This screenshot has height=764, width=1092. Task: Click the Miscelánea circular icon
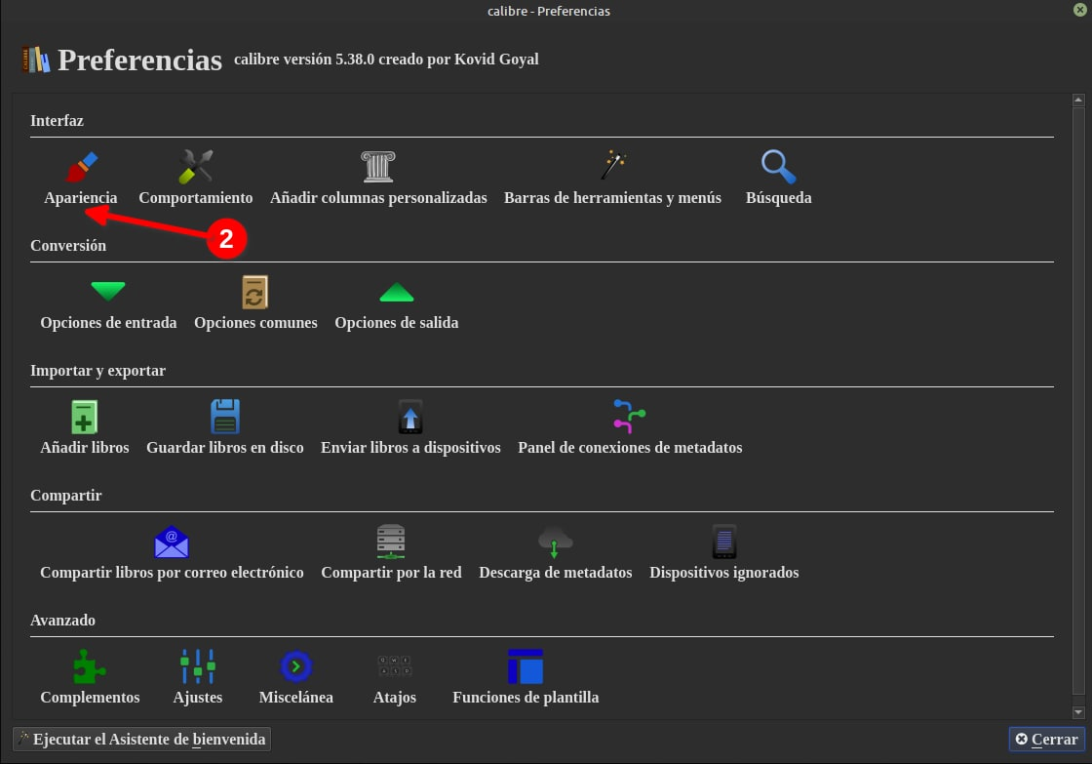click(296, 666)
